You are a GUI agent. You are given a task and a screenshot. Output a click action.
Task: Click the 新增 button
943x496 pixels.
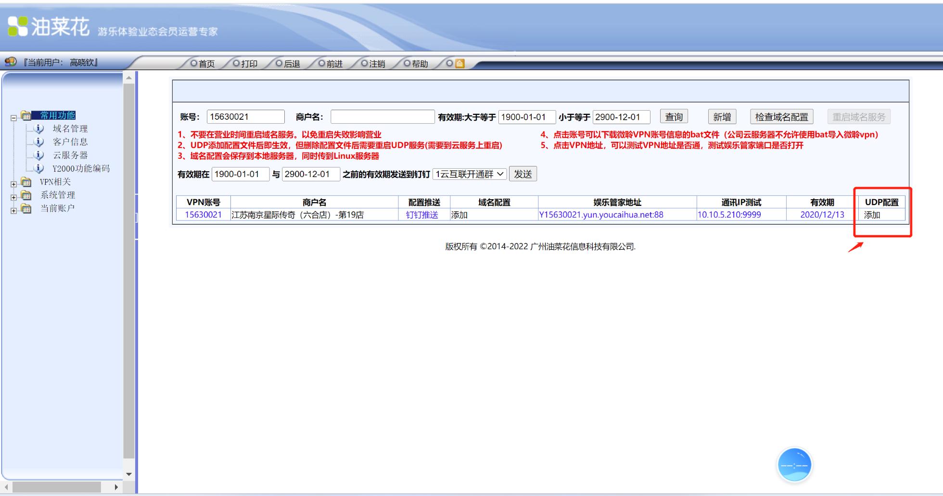(x=722, y=117)
